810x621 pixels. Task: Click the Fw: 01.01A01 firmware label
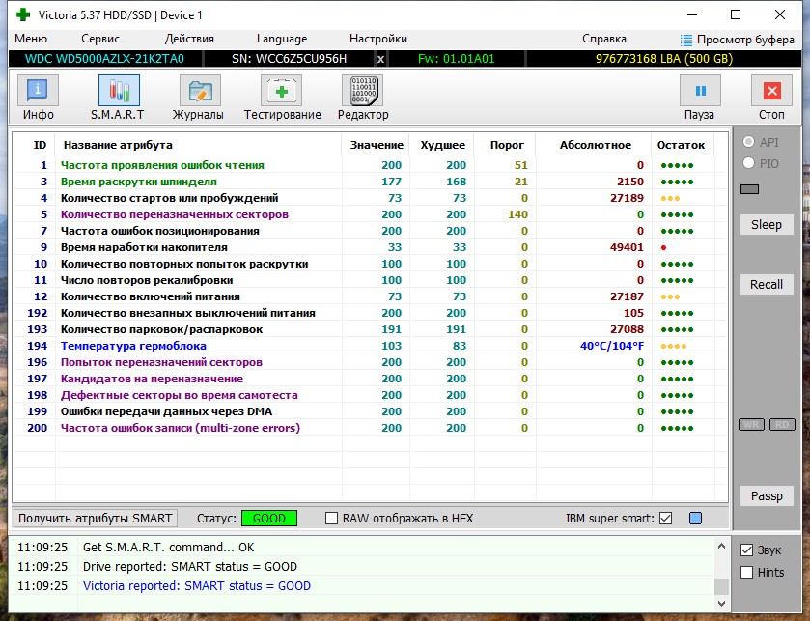(x=456, y=59)
